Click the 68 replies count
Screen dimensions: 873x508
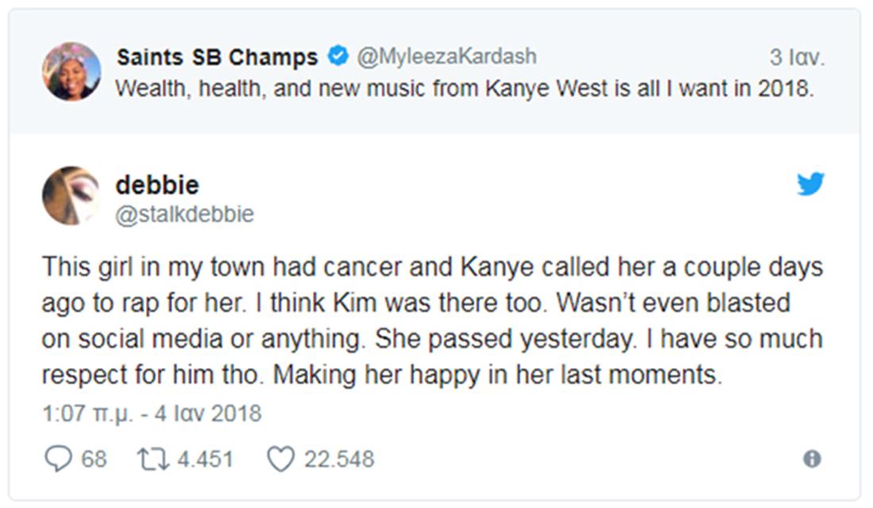pos(94,459)
